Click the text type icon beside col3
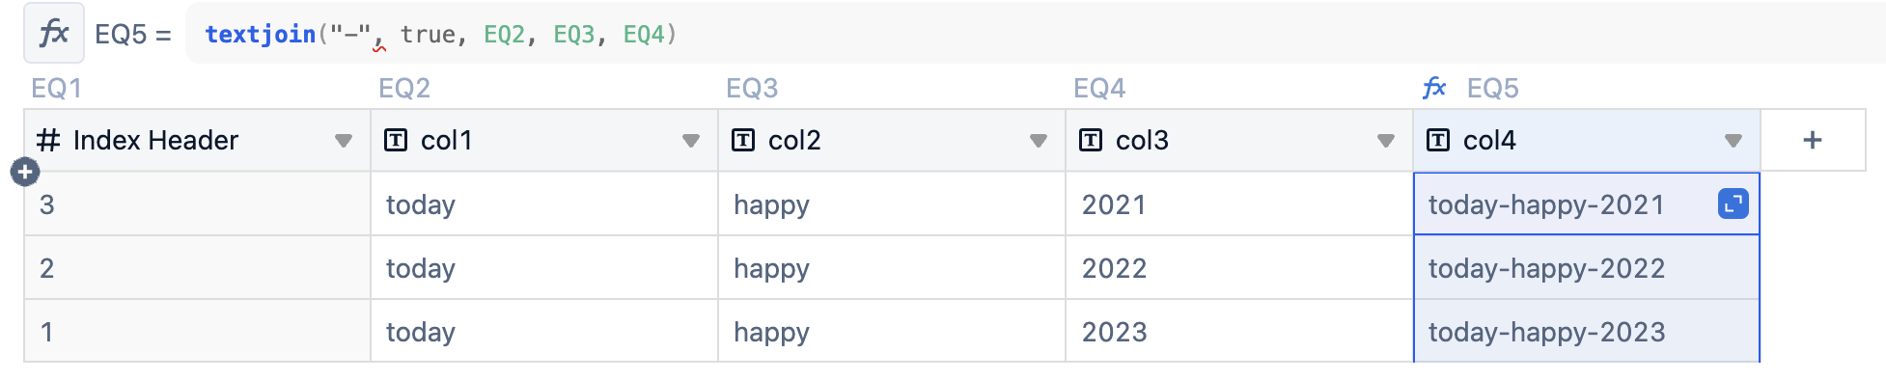1886x380 pixels. [1091, 141]
